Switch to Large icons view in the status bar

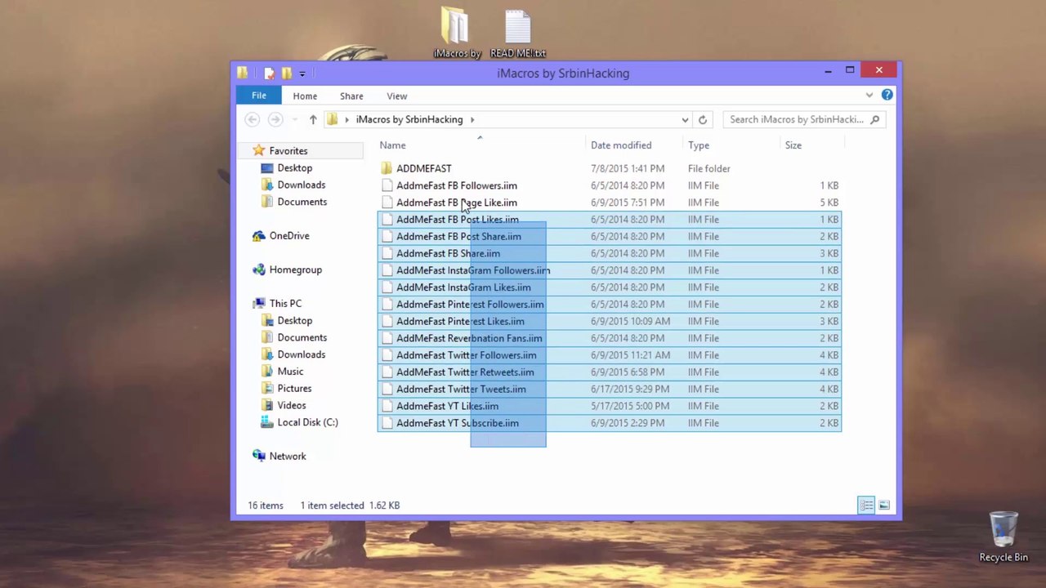click(883, 506)
